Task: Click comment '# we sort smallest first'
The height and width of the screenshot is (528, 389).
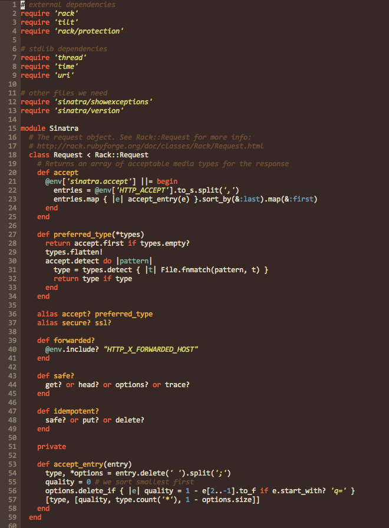Action: (144, 482)
